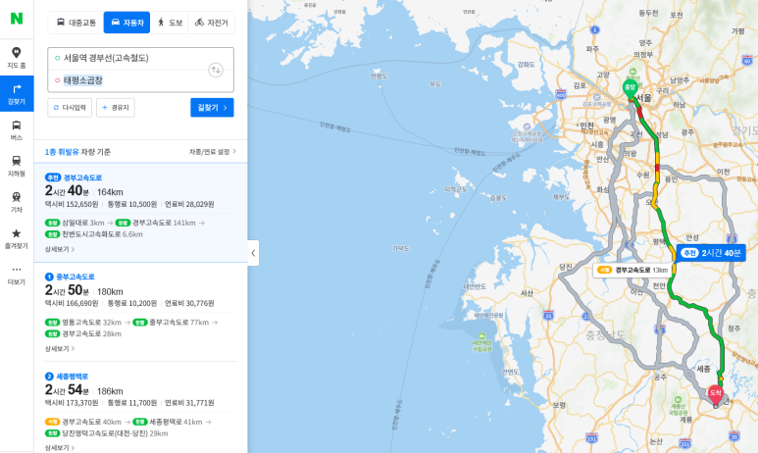Select the 경부고속도로 recommended route
758x453 pixels.
click(140, 212)
